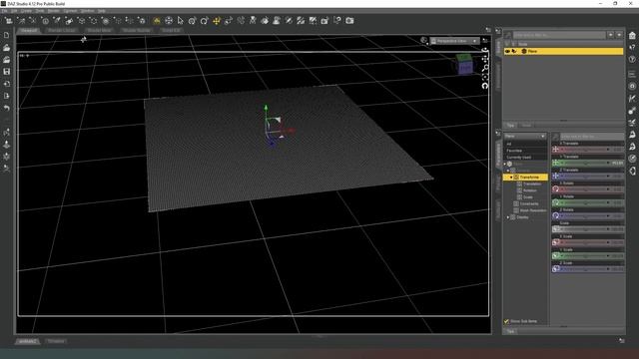Click the yellow active tool icon left of Universal tool

coord(157,20)
